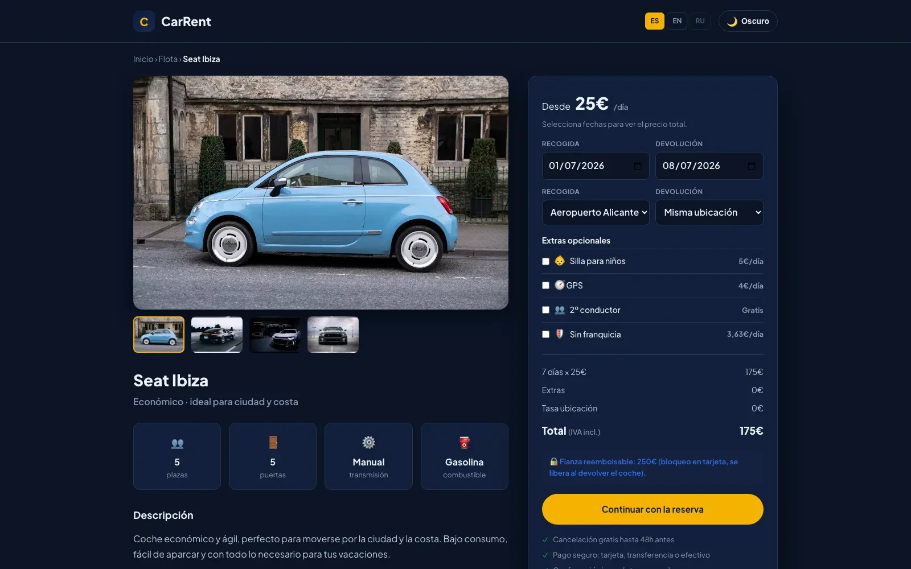Select the second thumbnail with dark car on road
911x569 pixels.
coord(217,335)
